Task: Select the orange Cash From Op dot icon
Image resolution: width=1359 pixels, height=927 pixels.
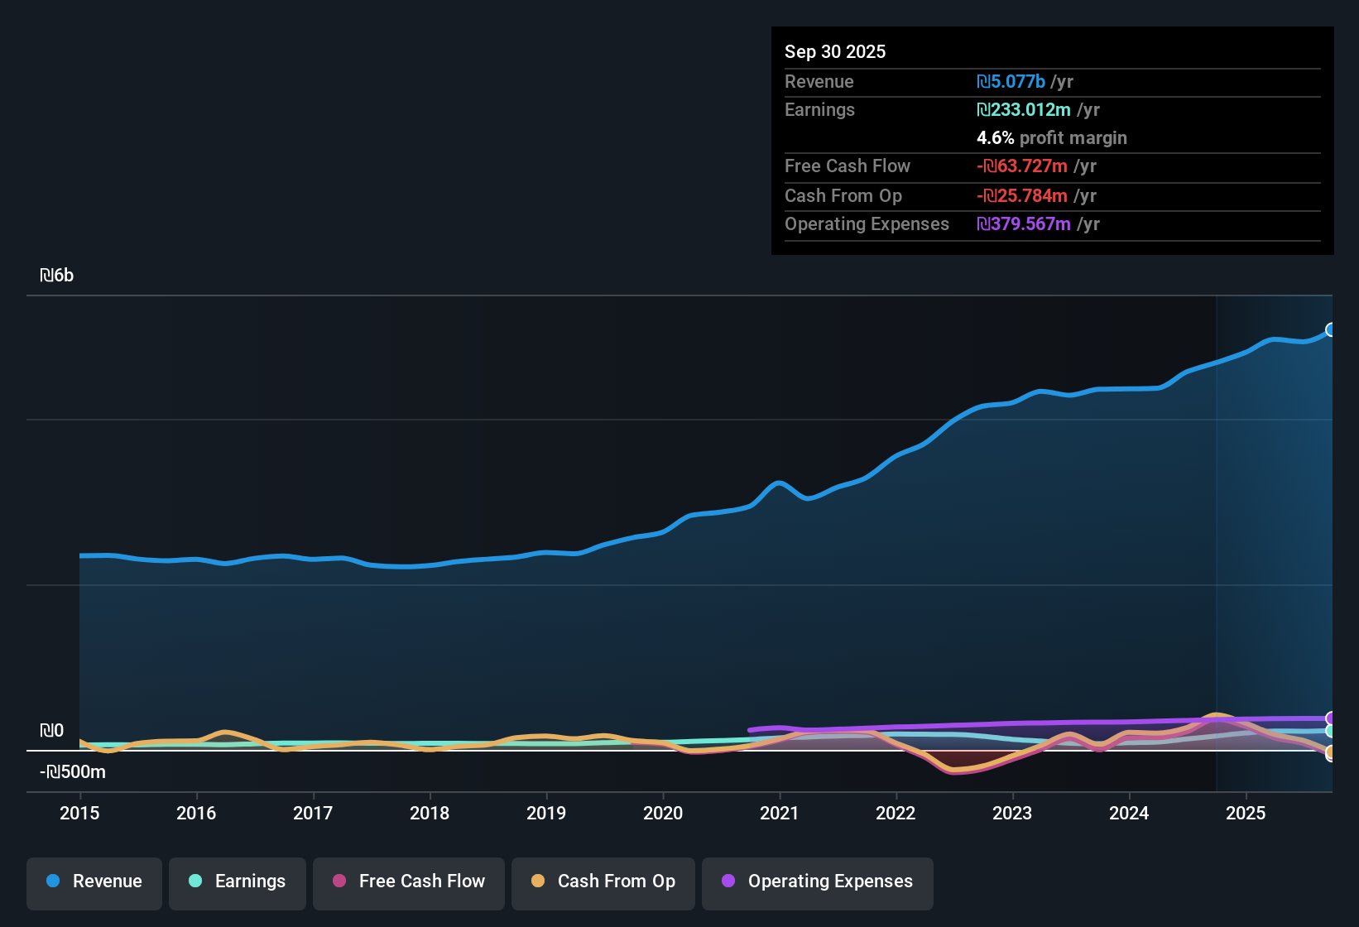Action: pos(538,881)
